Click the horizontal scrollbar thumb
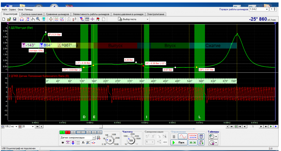 101,127
